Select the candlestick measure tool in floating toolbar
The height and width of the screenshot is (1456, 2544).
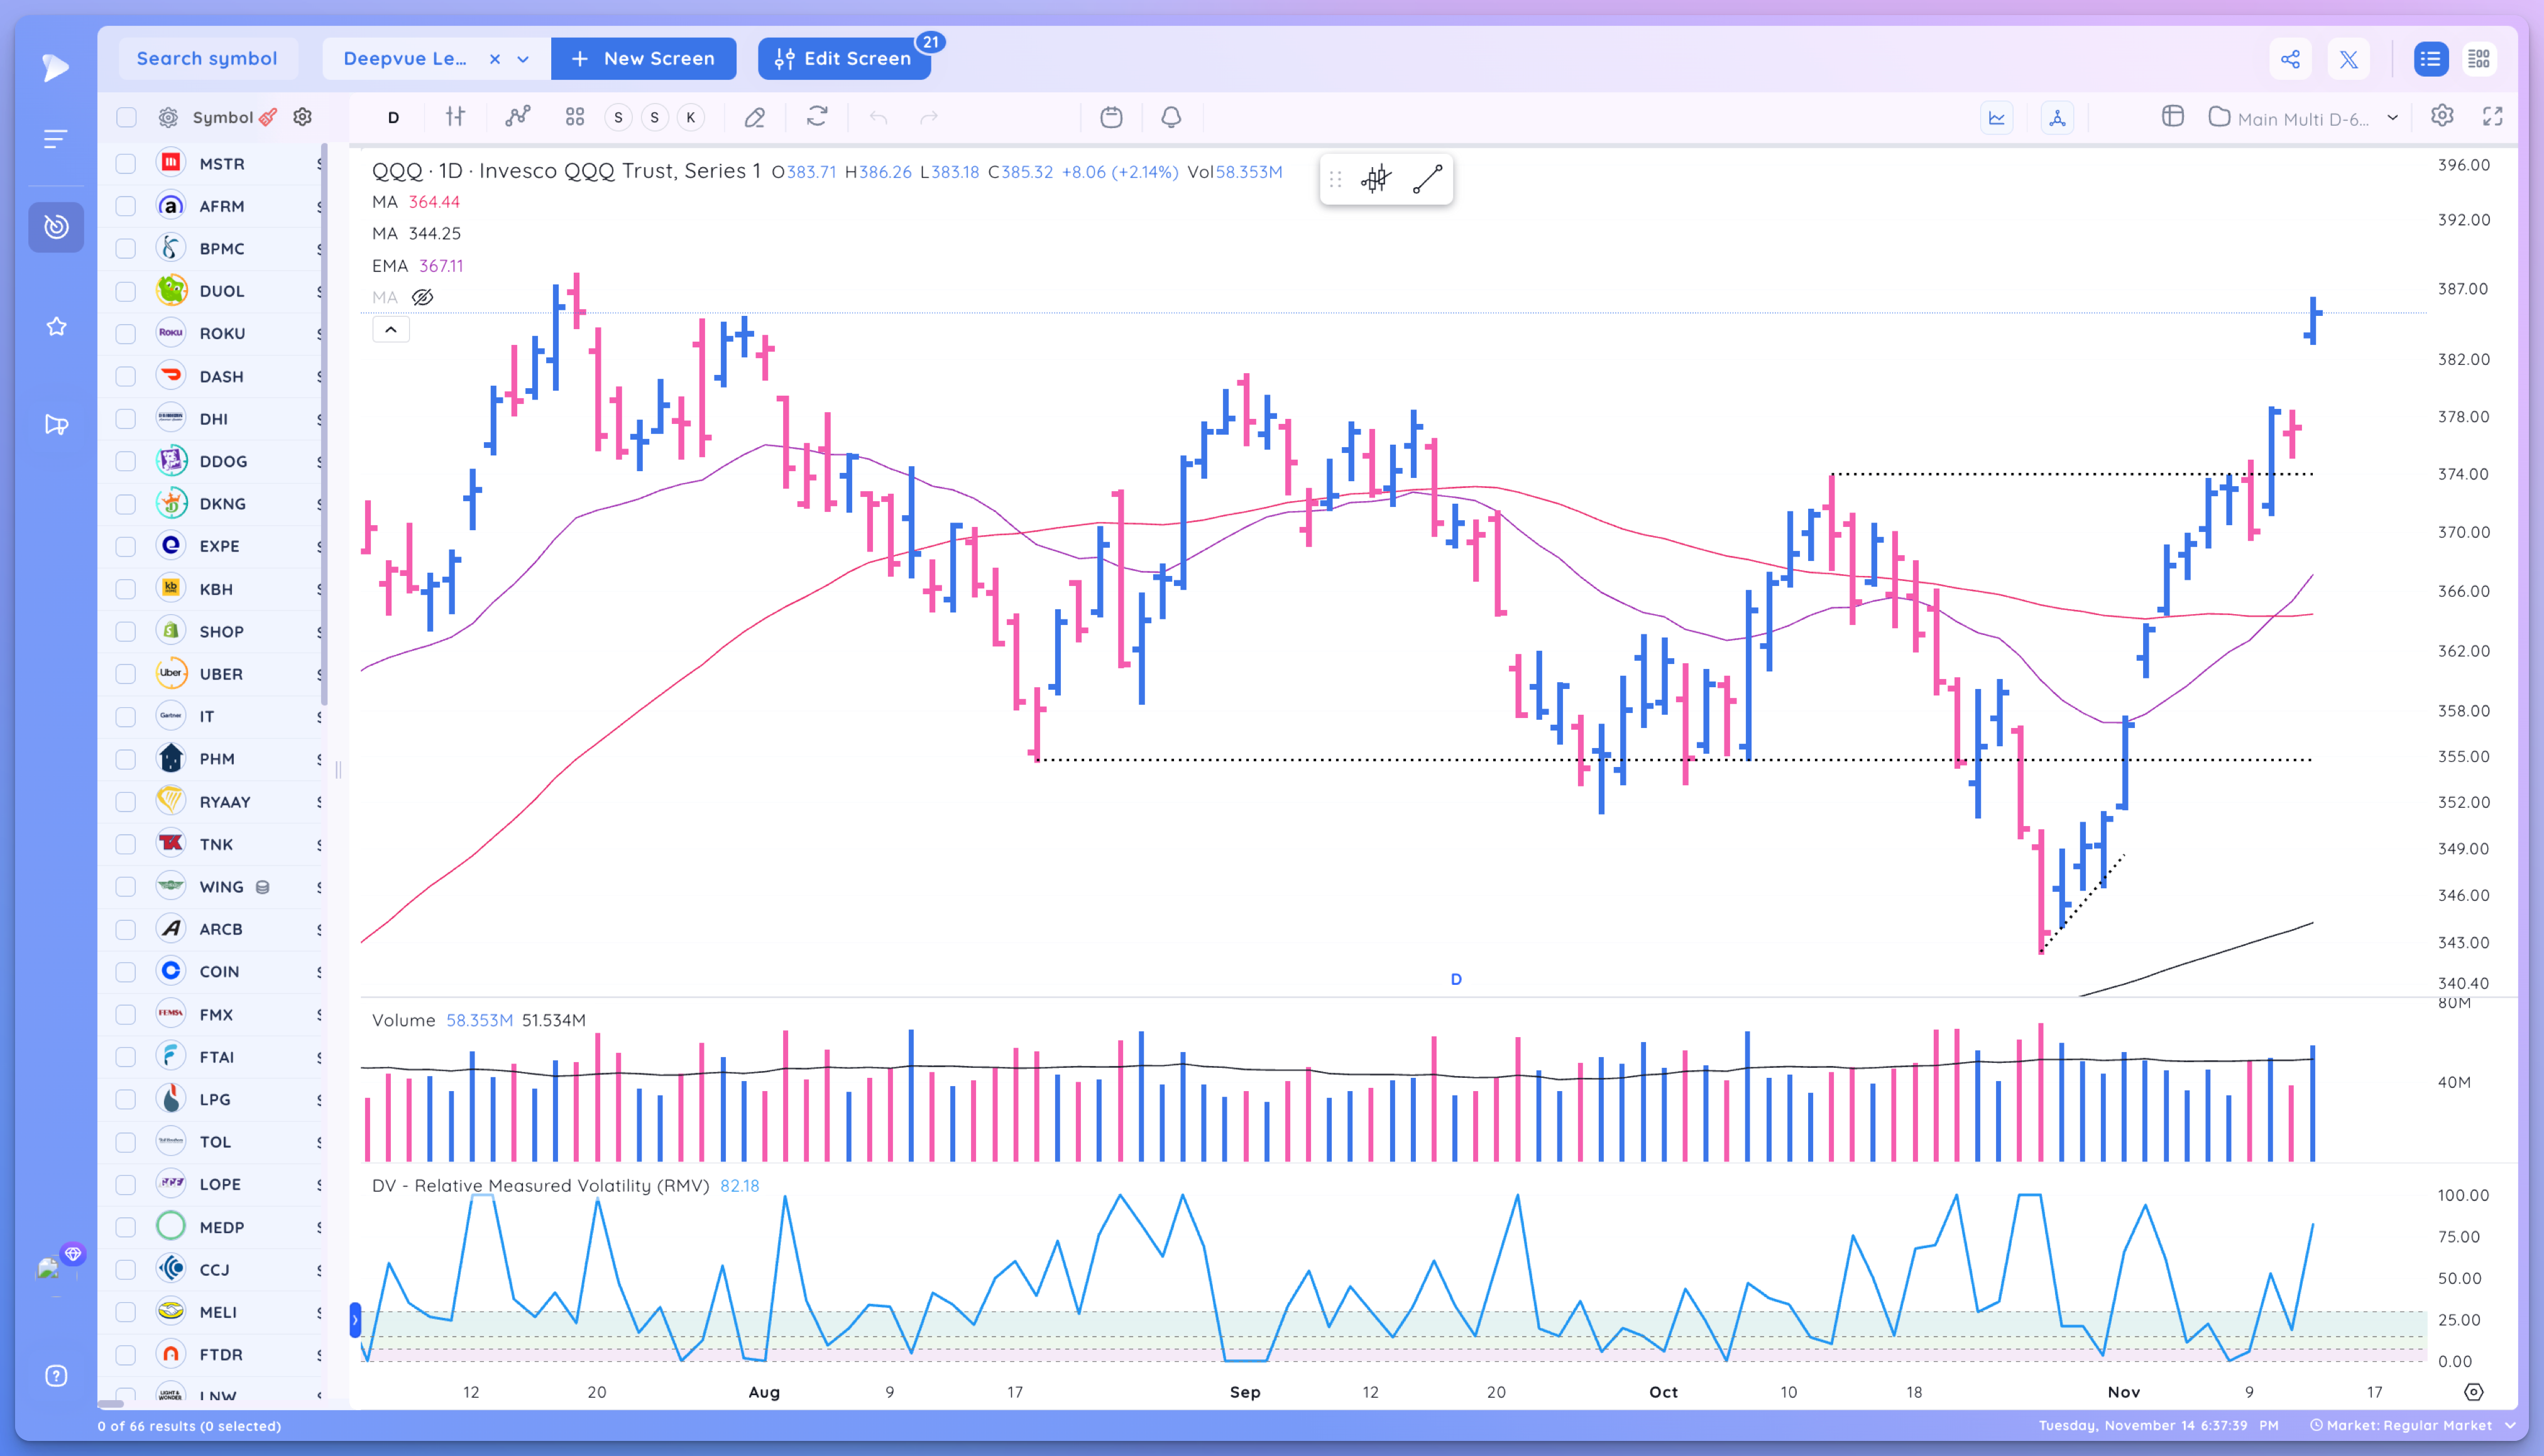pos(1376,179)
